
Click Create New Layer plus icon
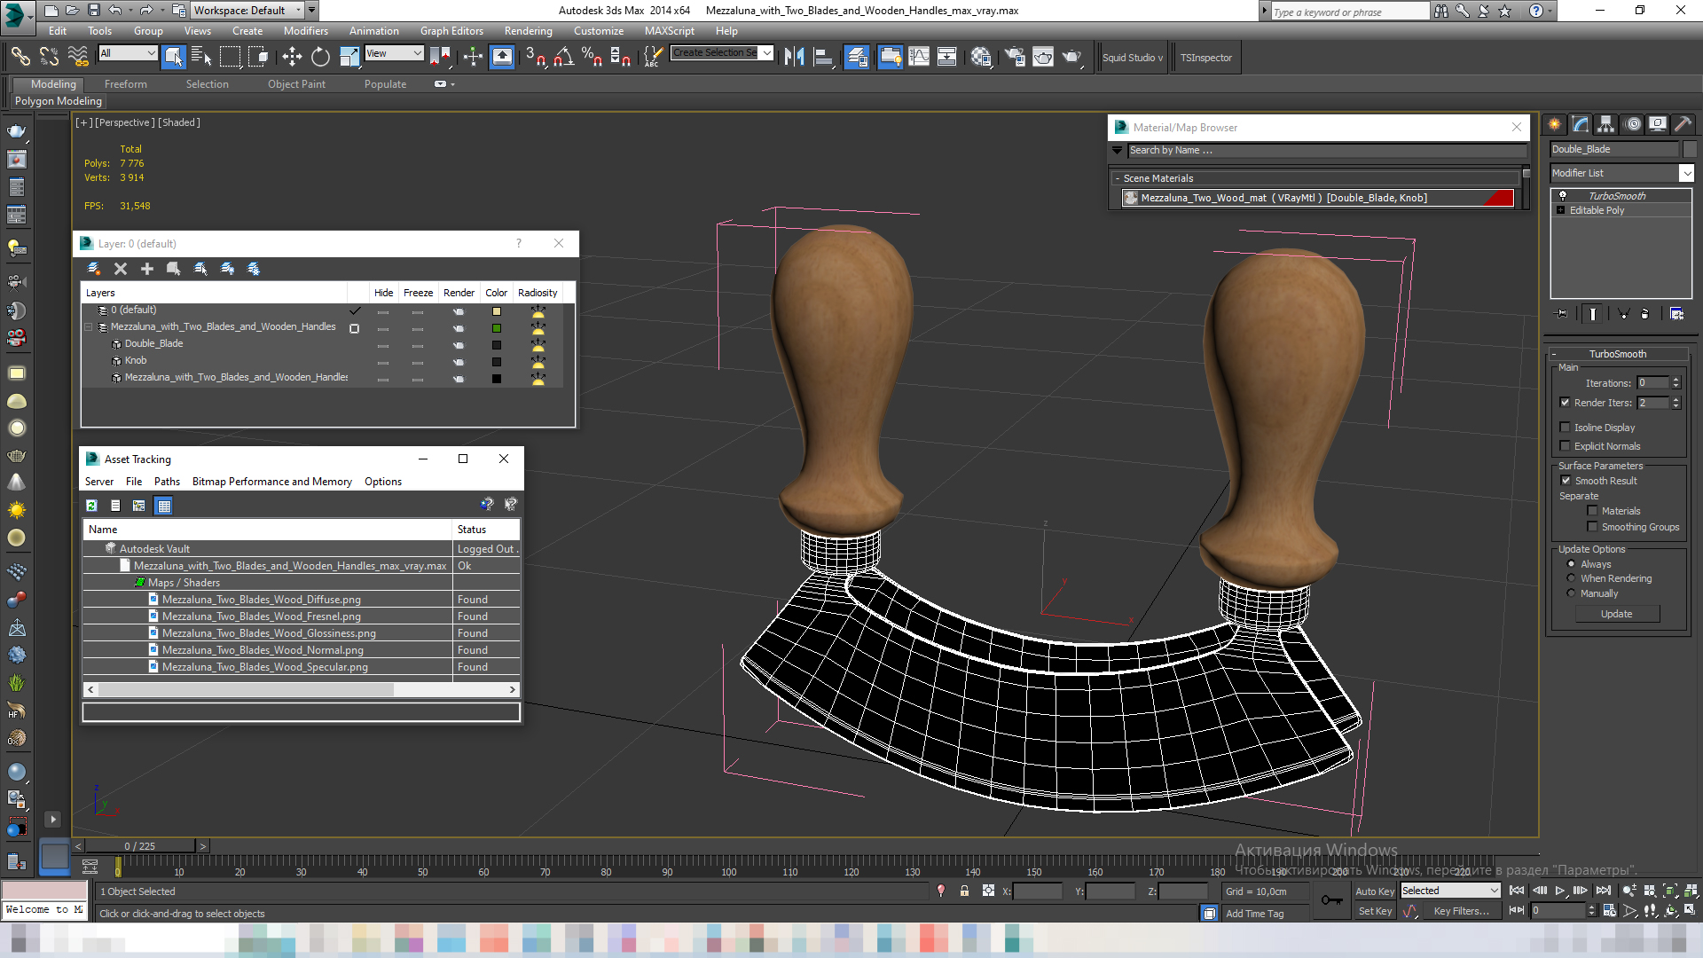[147, 269]
